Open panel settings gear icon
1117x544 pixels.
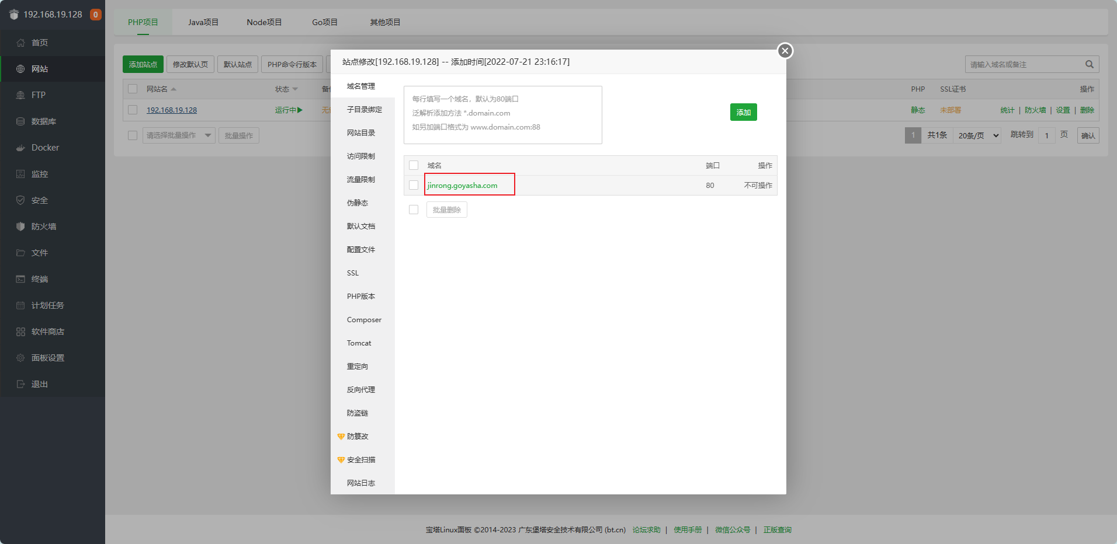coord(20,358)
